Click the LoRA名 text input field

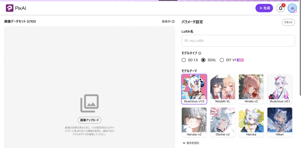click(x=238, y=41)
